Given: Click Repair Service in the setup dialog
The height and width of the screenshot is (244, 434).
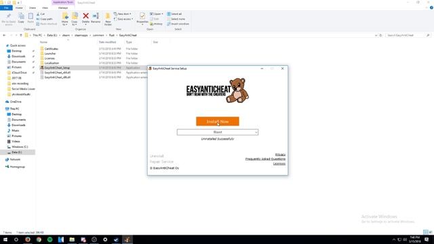Looking at the screenshot, I should 161,161.
